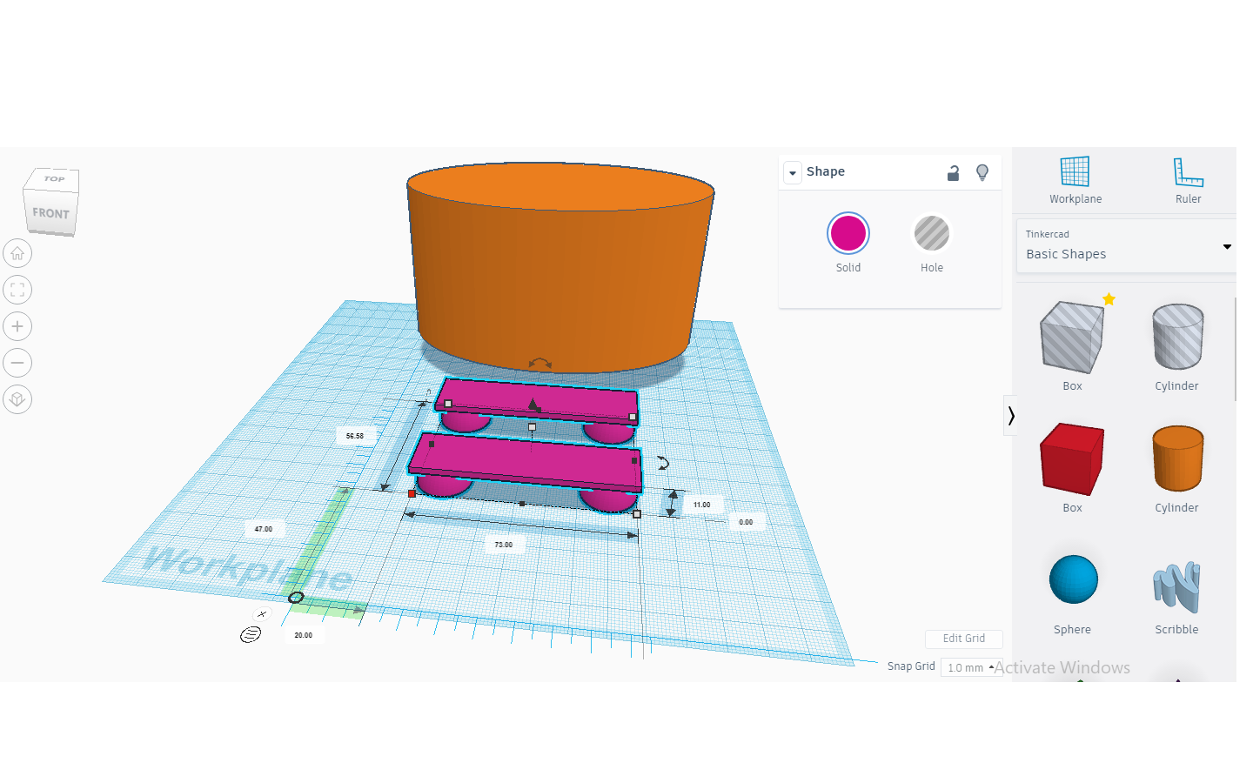Click the TOP face of view cube
The height and width of the screenshot is (783, 1253).
[54, 179]
